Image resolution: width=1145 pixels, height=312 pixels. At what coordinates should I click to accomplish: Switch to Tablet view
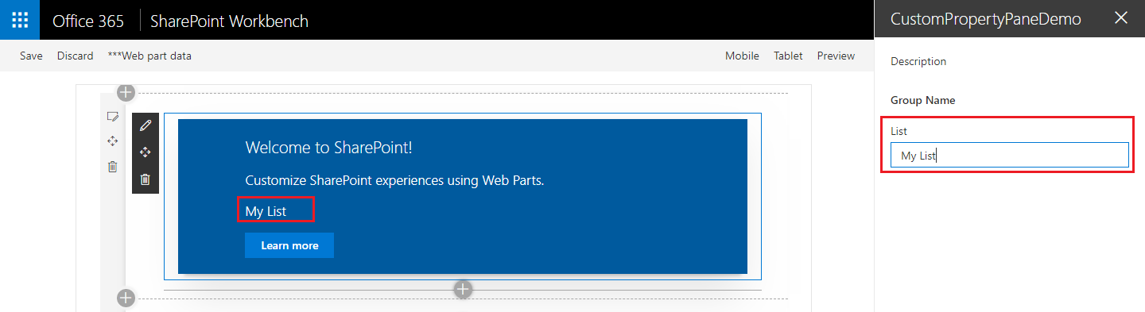click(788, 56)
